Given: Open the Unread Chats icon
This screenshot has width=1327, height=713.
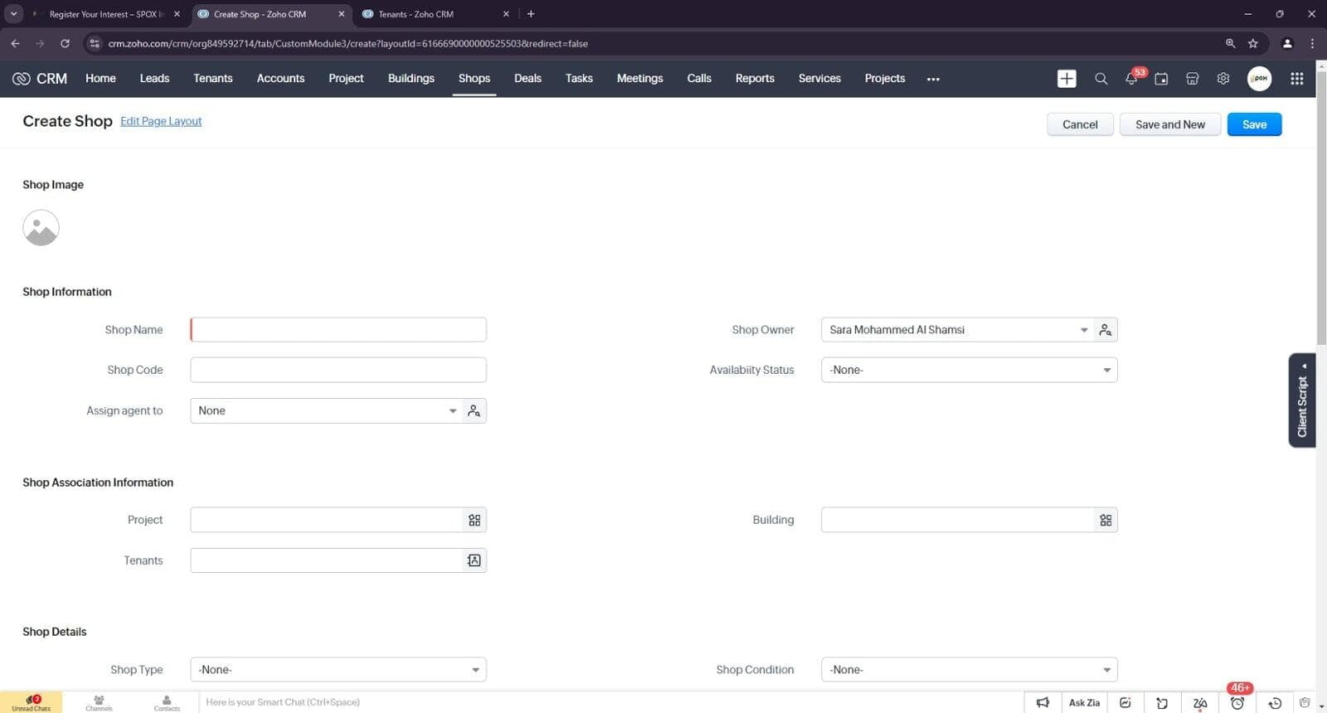Looking at the screenshot, I should [x=32, y=702].
